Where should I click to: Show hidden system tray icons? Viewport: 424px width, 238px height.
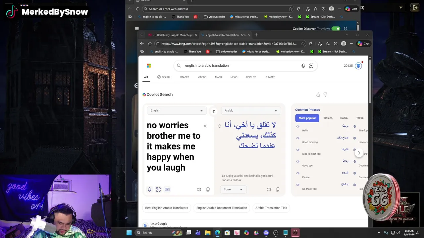pos(379,233)
